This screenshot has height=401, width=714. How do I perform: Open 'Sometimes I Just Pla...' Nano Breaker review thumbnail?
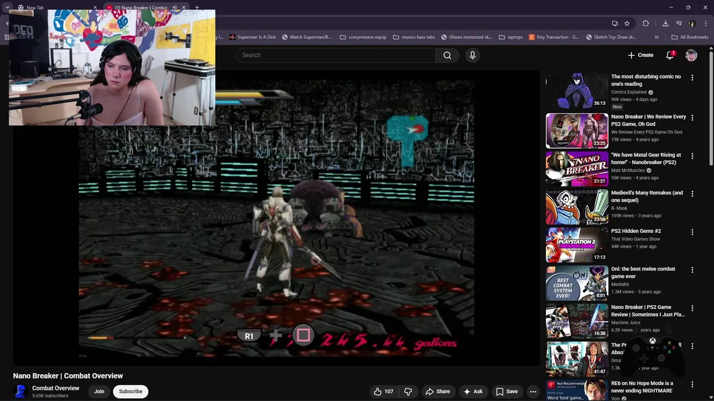[x=577, y=321]
